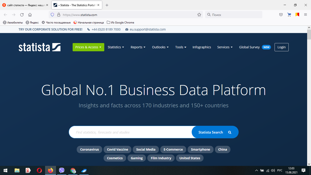Open the Яндекс bookmark
The image size is (311, 175).
click(x=32, y=23)
